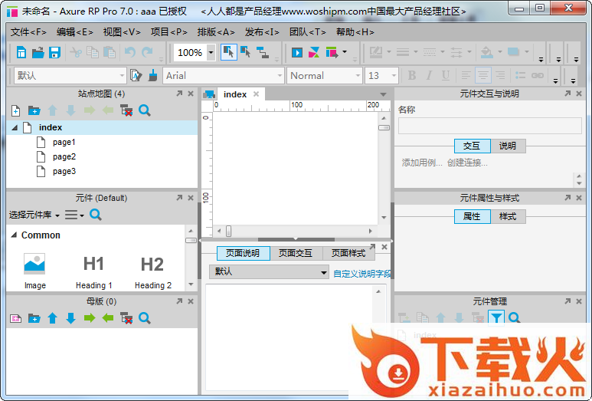The height and width of the screenshot is (401, 592).
Task: Toggle the 交互 interactions button
Action: [472, 146]
